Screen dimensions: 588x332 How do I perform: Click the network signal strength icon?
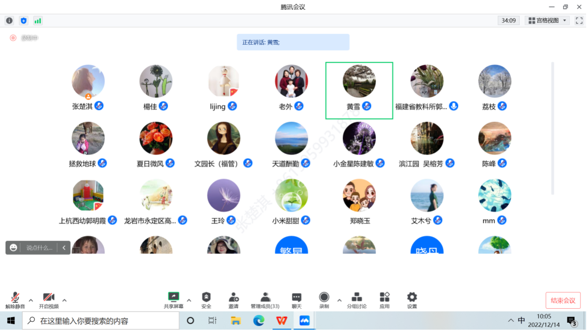click(38, 20)
